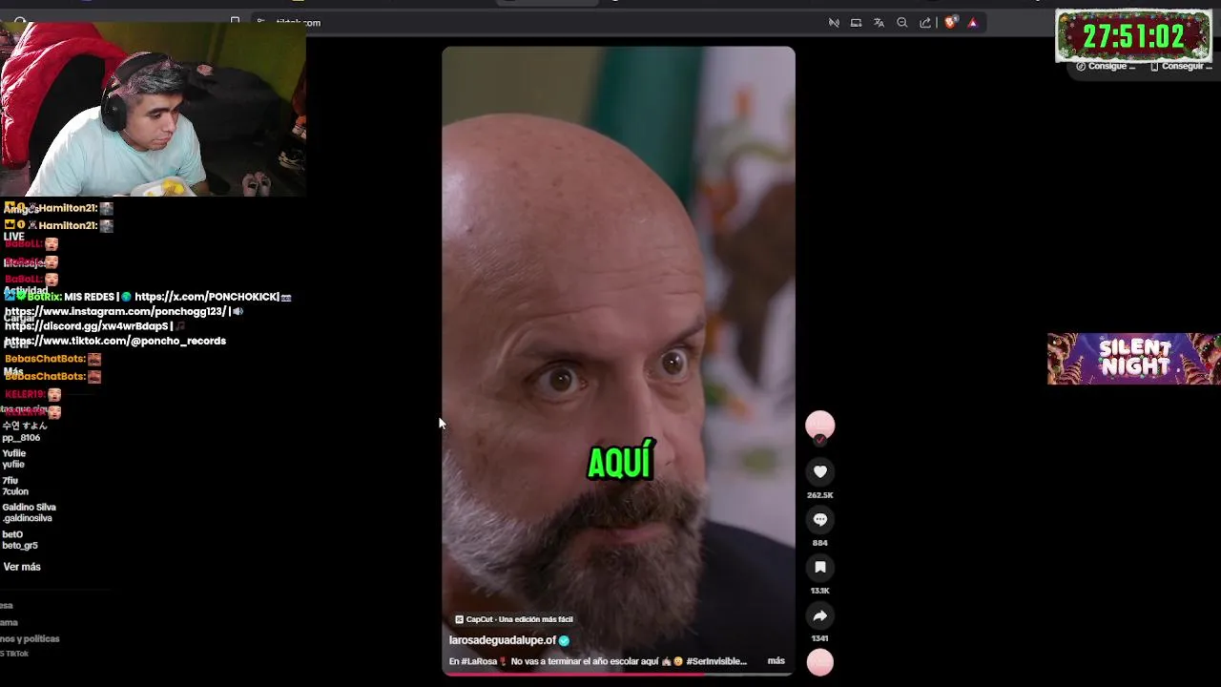Image resolution: width=1221 pixels, height=687 pixels.
Task: Expand the caption with 'más'
Action: pyautogui.click(x=776, y=660)
